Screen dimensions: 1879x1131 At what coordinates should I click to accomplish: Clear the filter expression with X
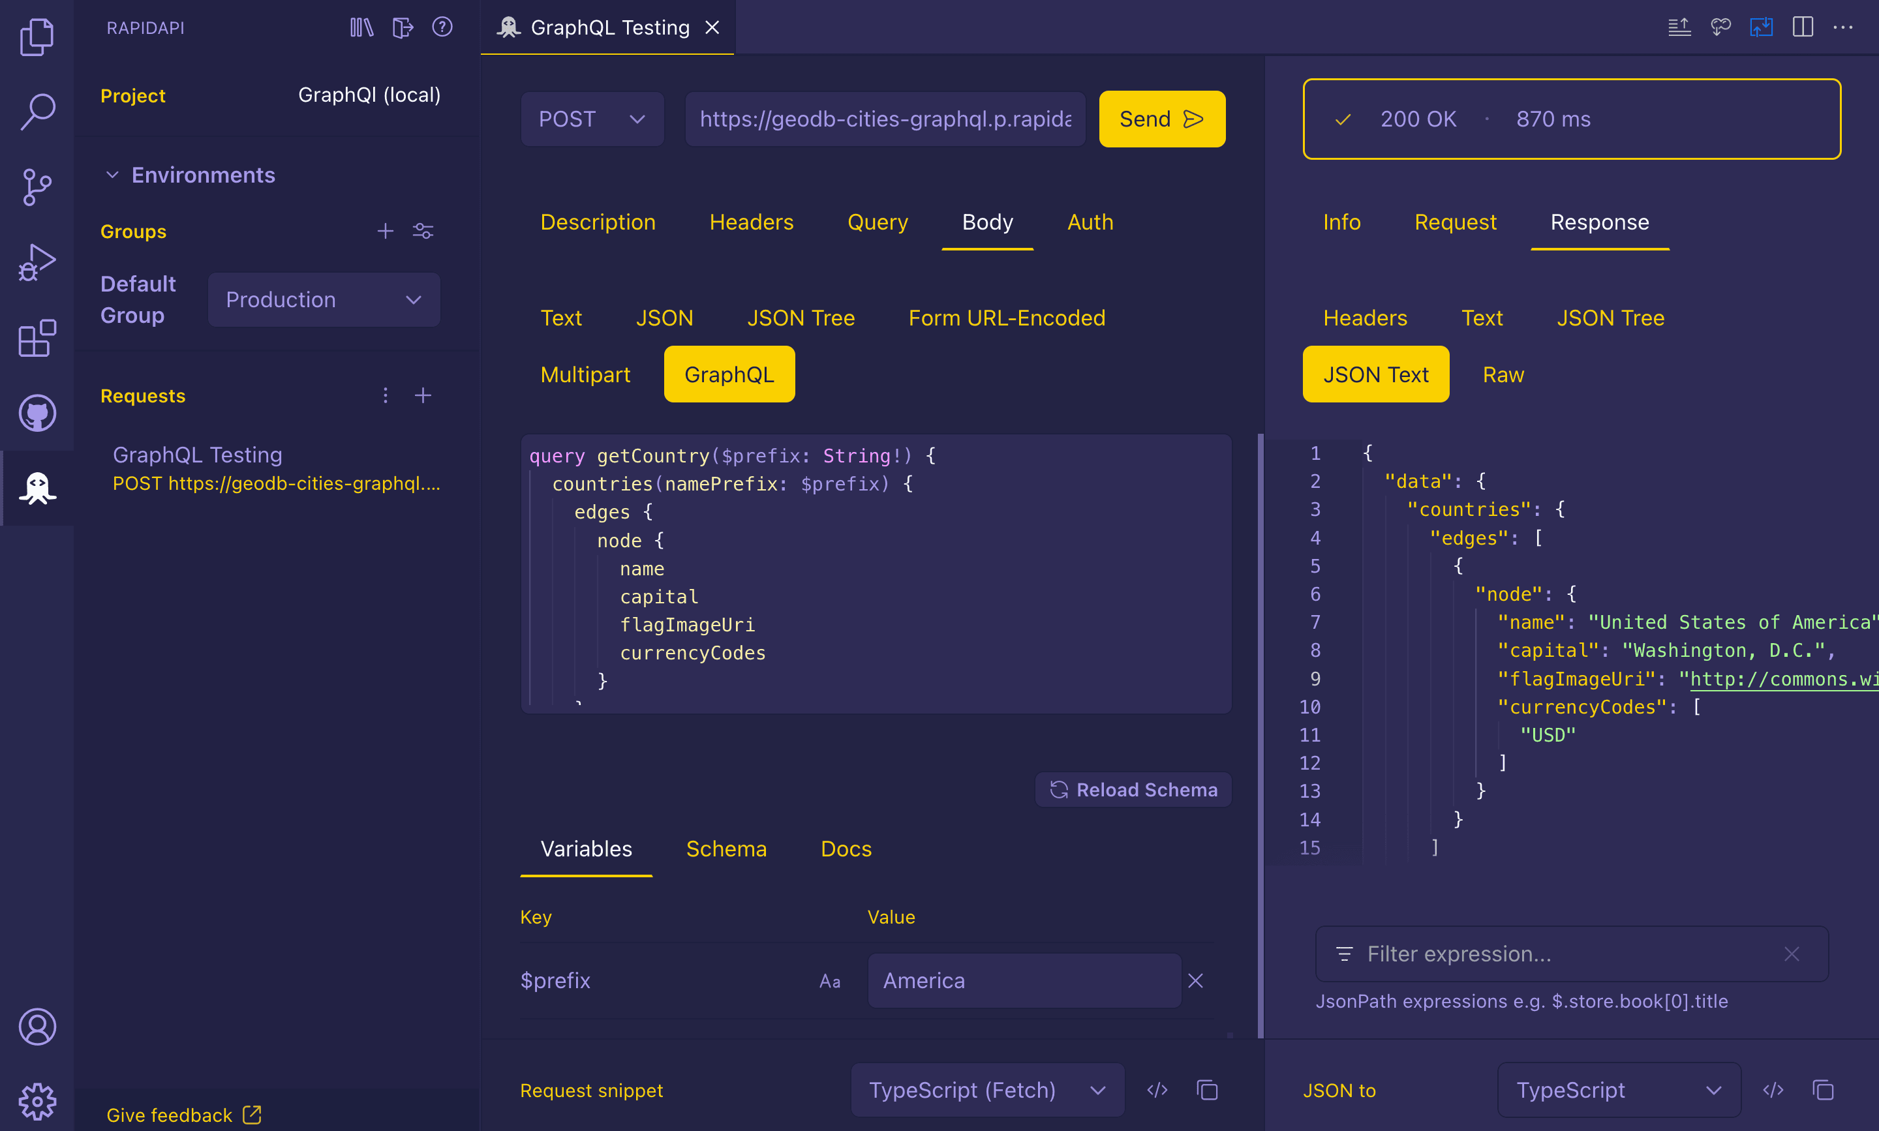coord(1792,954)
